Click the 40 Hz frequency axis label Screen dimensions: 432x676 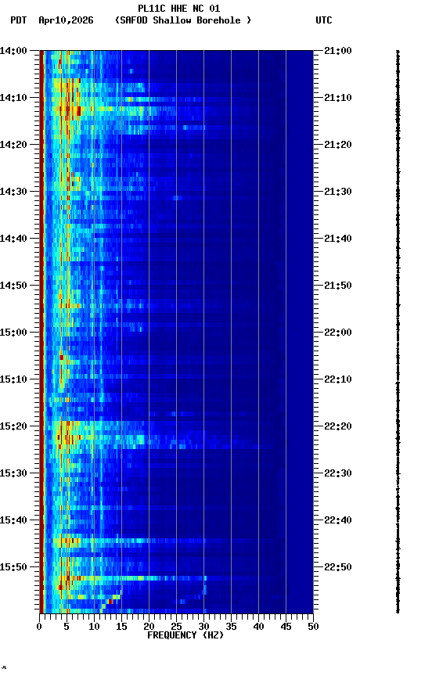(x=258, y=627)
